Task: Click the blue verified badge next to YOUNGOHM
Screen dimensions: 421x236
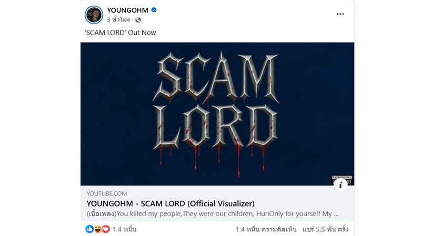Action: click(x=154, y=10)
